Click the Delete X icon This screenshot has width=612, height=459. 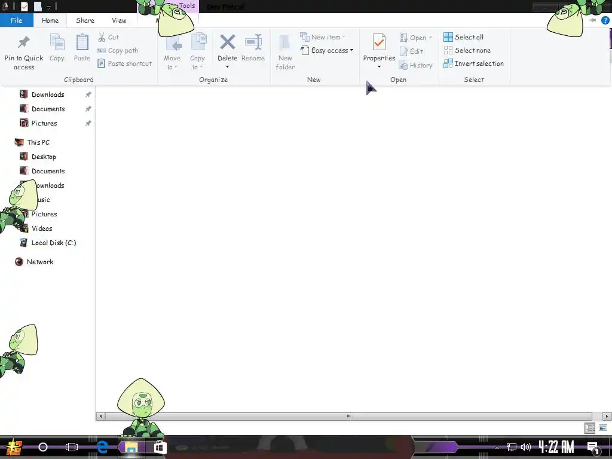point(227,42)
